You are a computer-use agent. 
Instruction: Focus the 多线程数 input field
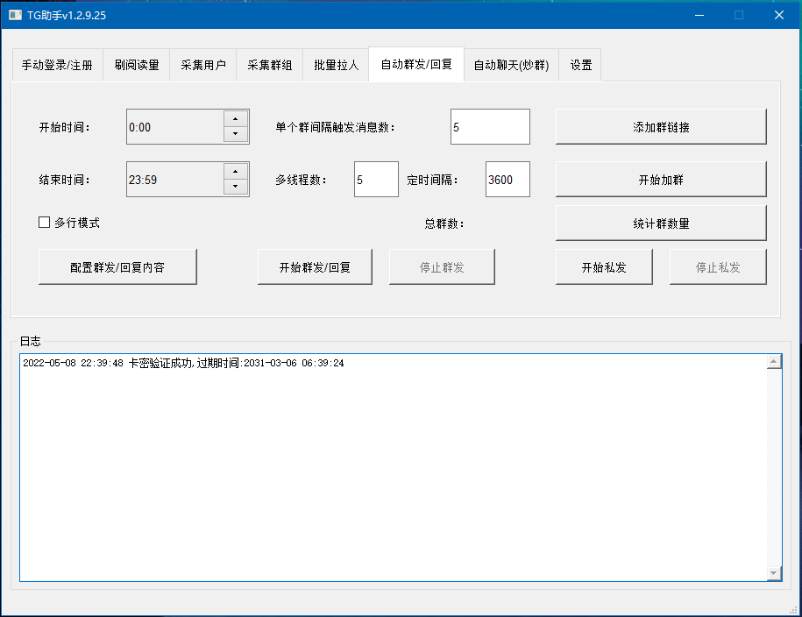(376, 180)
